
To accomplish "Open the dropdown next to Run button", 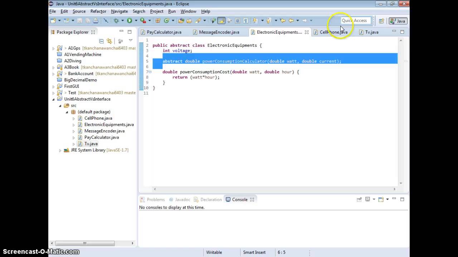I will click(x=136, y=21).
